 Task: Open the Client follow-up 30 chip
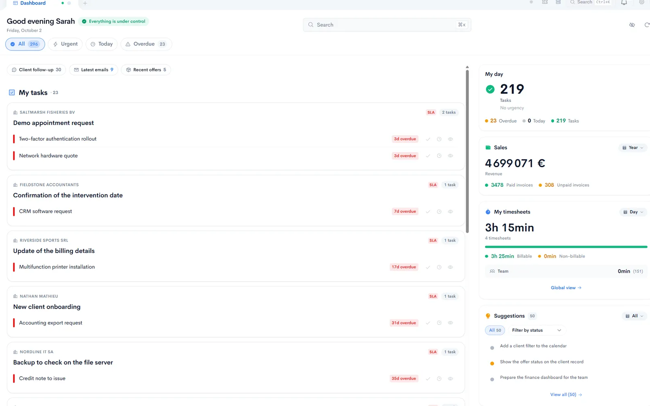[x=37, y=70]
